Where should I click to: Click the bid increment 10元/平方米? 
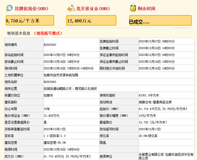(147, 116)
